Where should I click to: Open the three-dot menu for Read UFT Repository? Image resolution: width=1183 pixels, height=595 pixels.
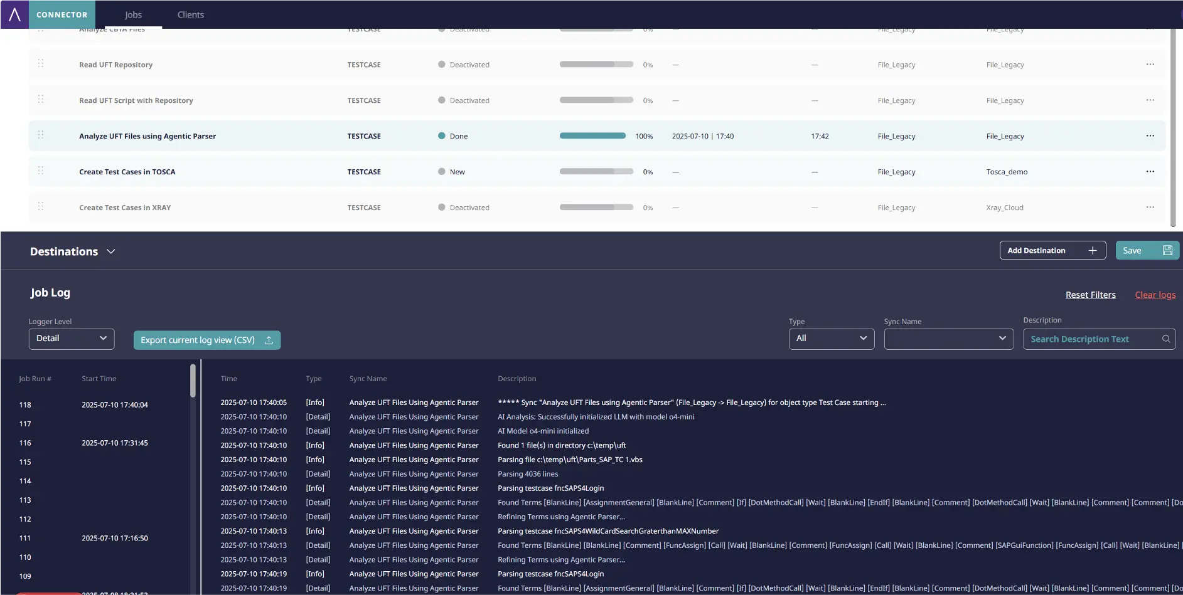click(x=1150, y=65)
